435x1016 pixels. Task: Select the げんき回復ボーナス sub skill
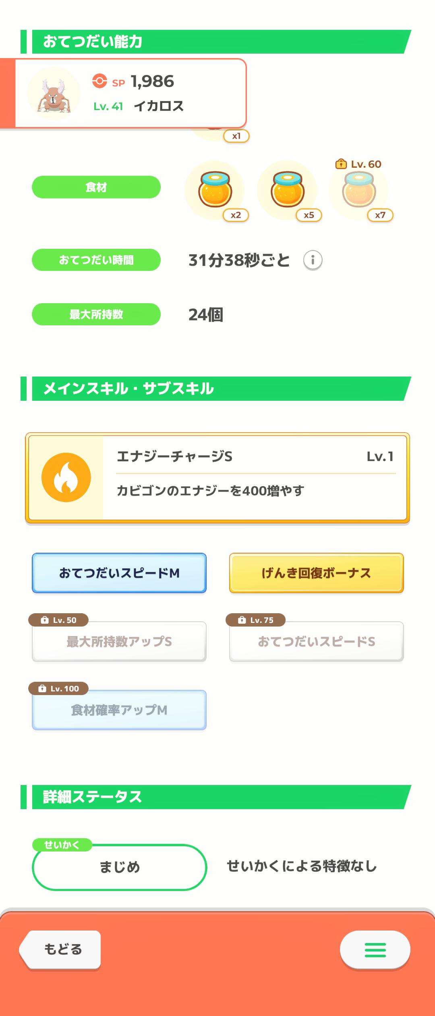click(x=316, y=573)
